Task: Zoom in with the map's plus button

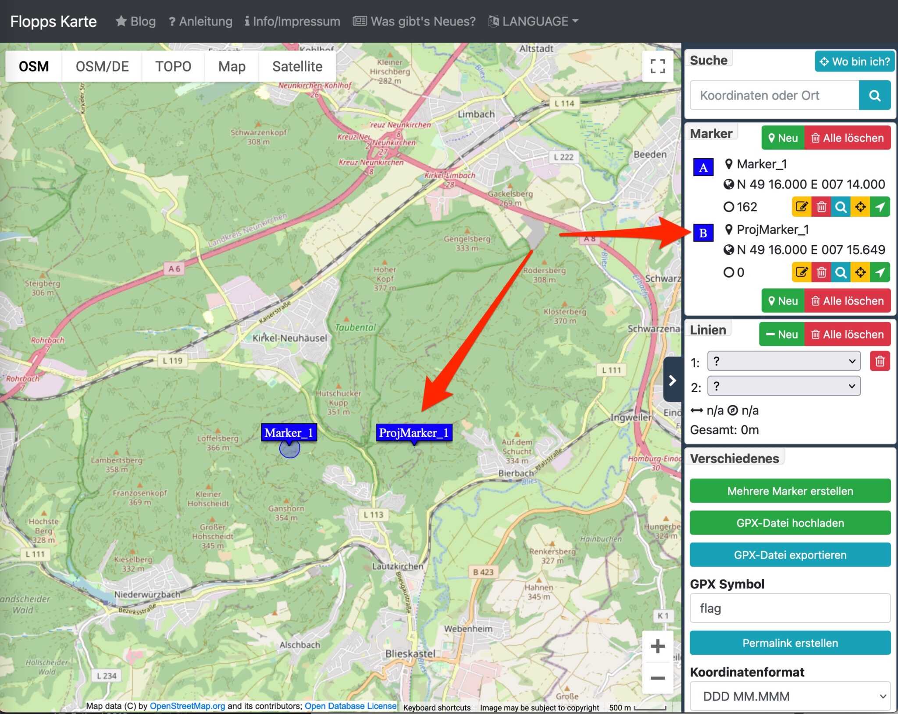Action: (x=657, y=646)
